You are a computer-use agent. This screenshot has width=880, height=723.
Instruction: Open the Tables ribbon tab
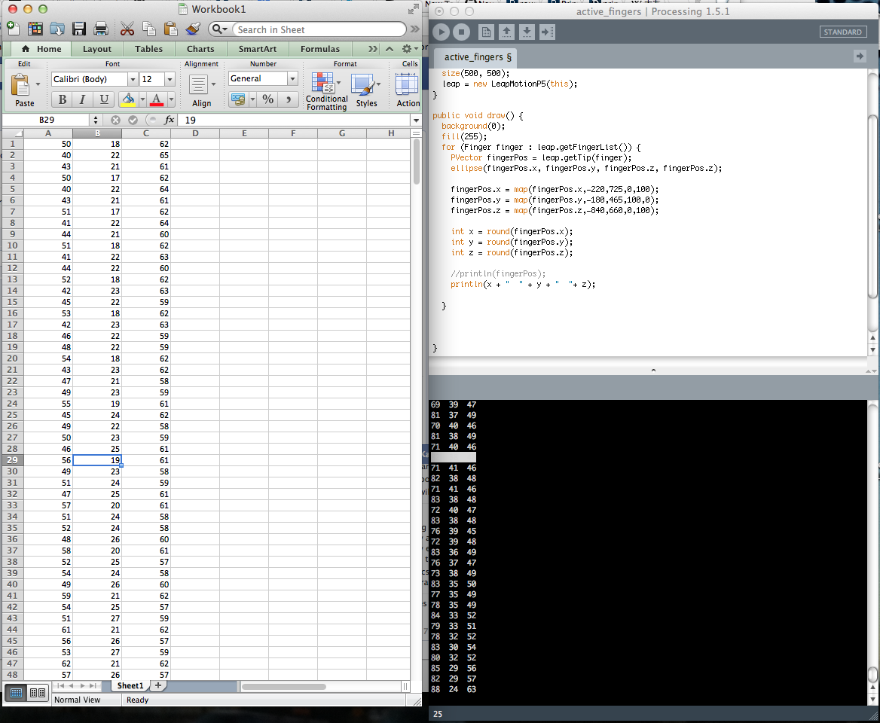coord(148,49)
